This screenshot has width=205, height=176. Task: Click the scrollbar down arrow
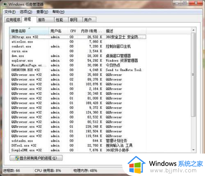click(194, 150)
